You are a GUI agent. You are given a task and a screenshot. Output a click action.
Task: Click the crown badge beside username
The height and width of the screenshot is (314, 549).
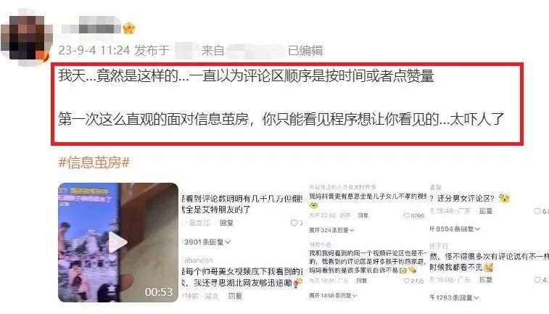pyautogui.click(x=128, y=28)
